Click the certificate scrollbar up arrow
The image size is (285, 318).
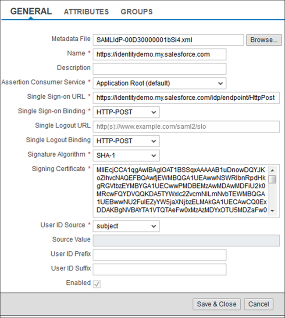[272, 170]
